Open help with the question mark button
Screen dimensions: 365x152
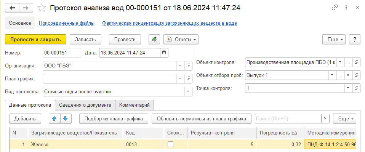coord(355,39)
